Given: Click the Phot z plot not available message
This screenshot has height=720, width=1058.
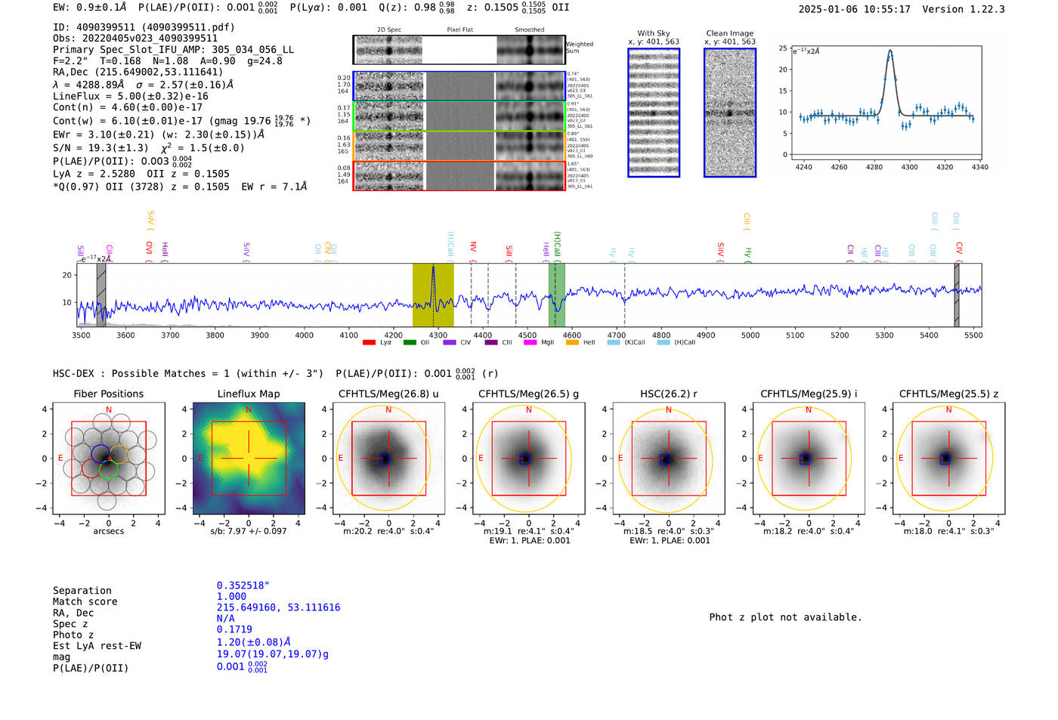Looking at the screenshot, I should pos(785,617).
